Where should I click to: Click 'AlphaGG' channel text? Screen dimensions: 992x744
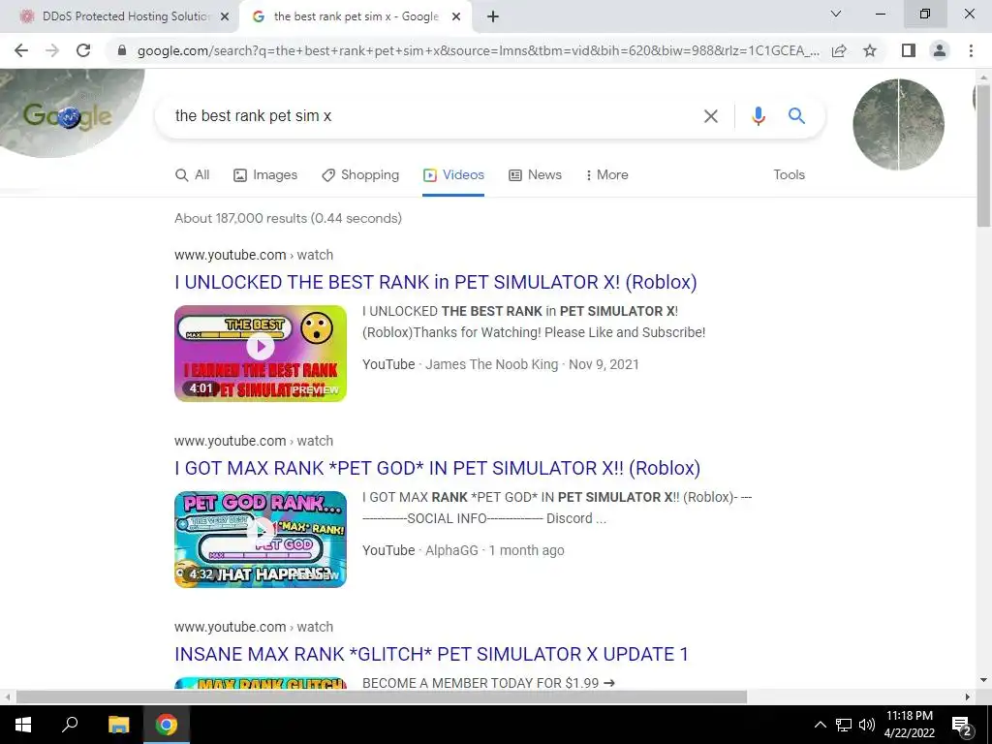(x=451, y=550)
